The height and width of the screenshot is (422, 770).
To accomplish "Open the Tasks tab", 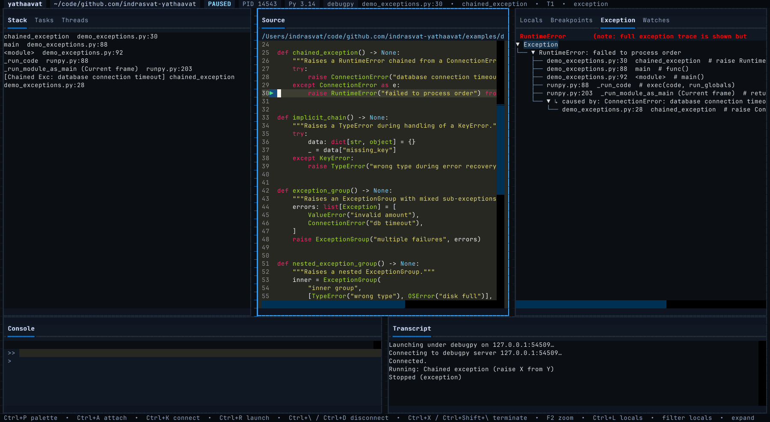I will click(44, 20).
